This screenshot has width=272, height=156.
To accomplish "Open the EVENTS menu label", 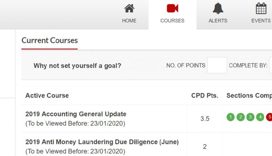I will click(261, 21).
